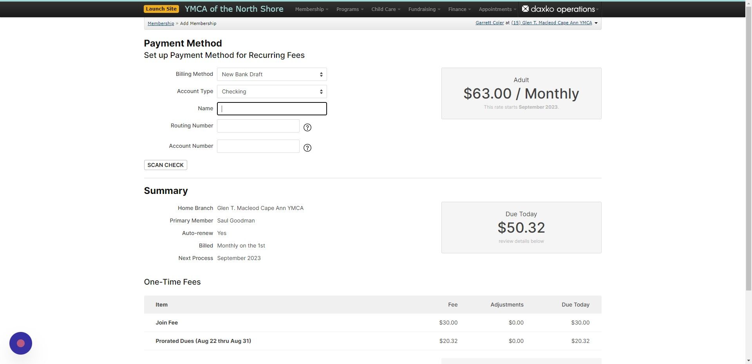Click the Due Today column header
Viewport: 752px width, 364px height.
click(x=575, y=305)
